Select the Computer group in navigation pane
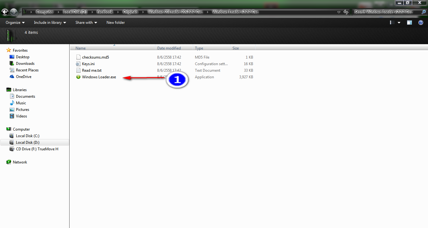This screenshot has width=428, height=228. coord(21,129)
